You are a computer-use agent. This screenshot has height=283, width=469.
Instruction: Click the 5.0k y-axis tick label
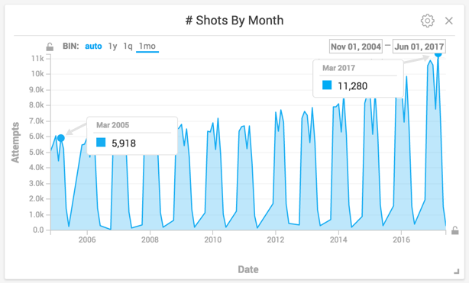click(x=37, y=152)
